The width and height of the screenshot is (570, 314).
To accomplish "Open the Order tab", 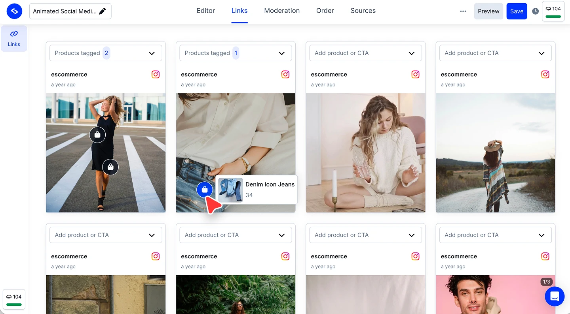I will point(325,11).
